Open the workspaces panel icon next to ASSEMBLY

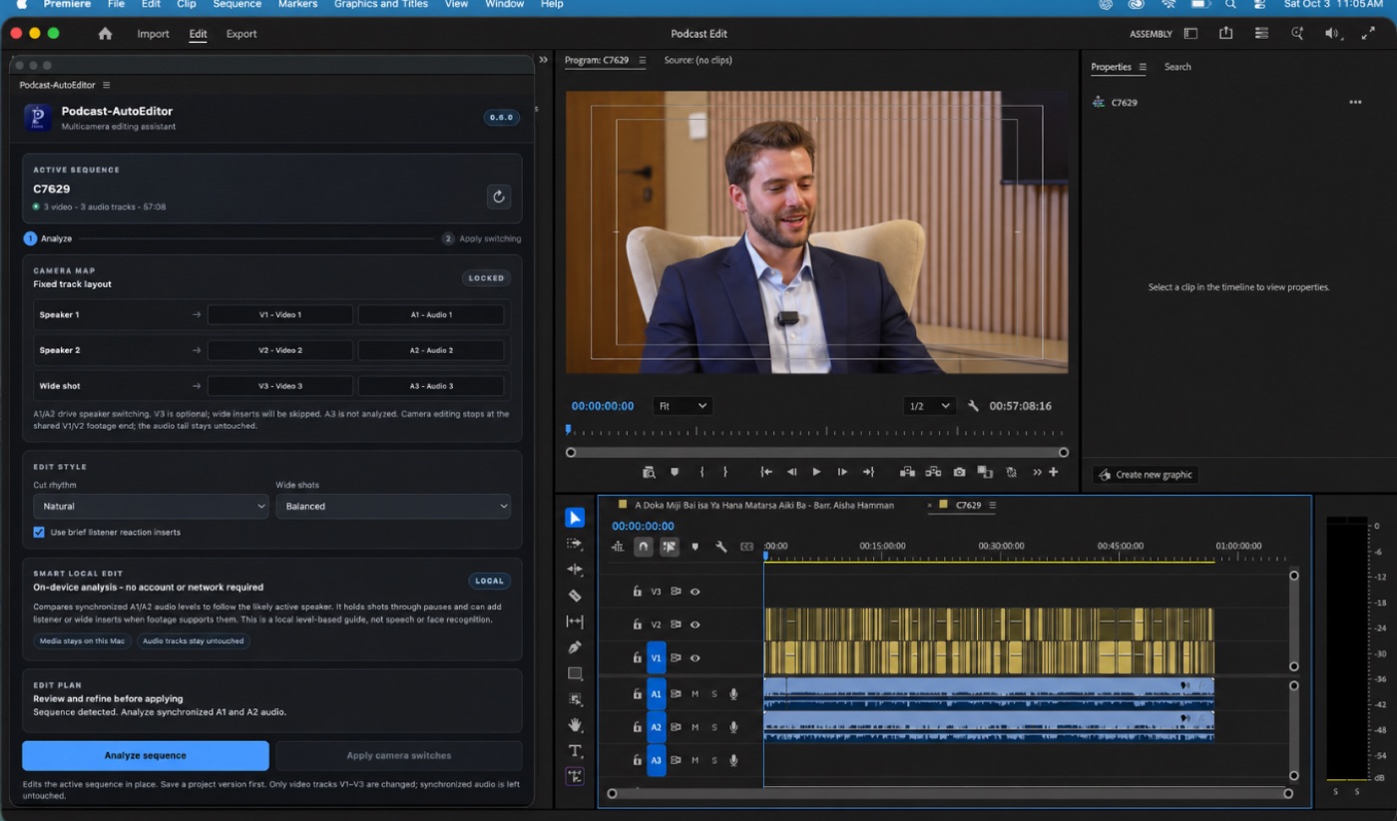(1190, 34)
